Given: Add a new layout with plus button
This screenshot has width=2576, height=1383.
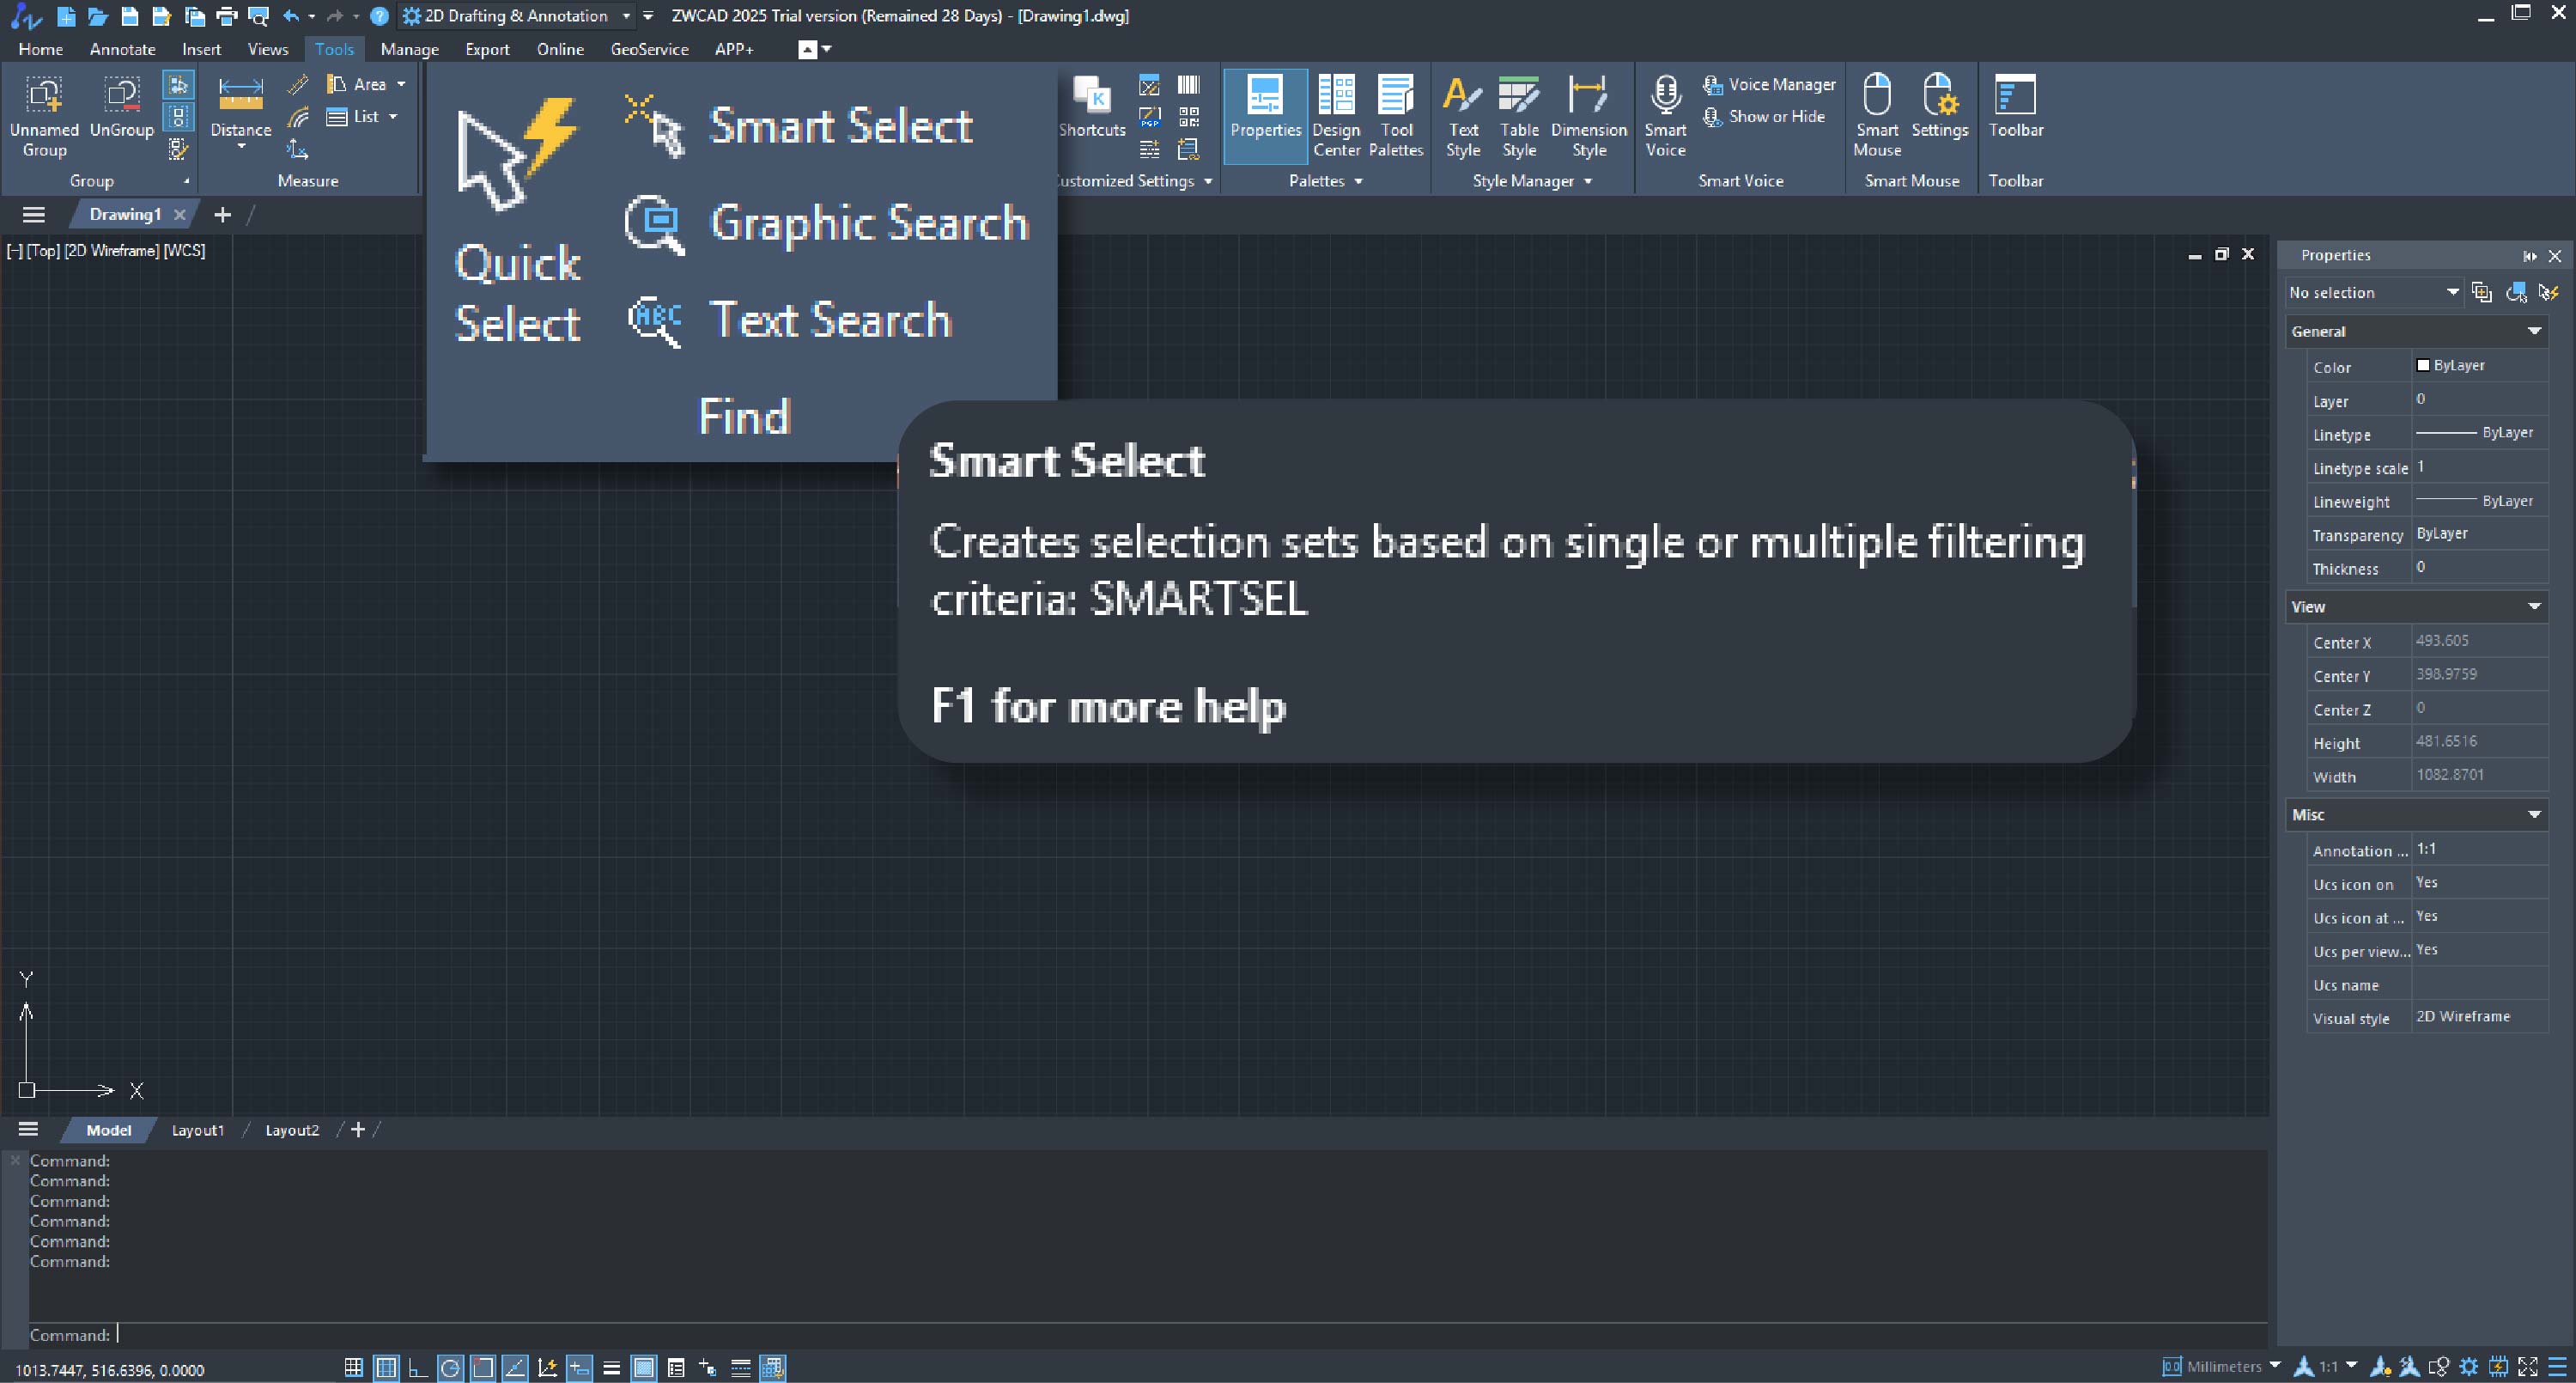Looking at the screenshot, I should (x=357, y=1130).
